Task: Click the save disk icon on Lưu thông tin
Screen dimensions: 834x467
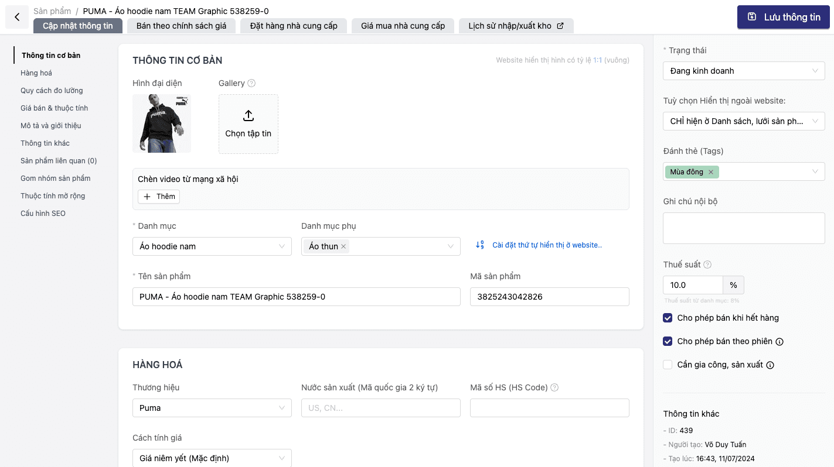Action: click(752, 17)
